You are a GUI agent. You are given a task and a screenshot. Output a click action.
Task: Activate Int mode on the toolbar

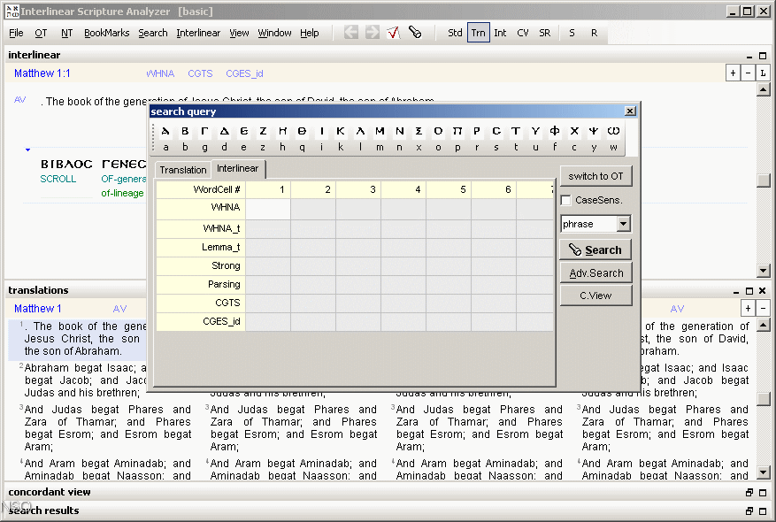(x=500, y=32)
